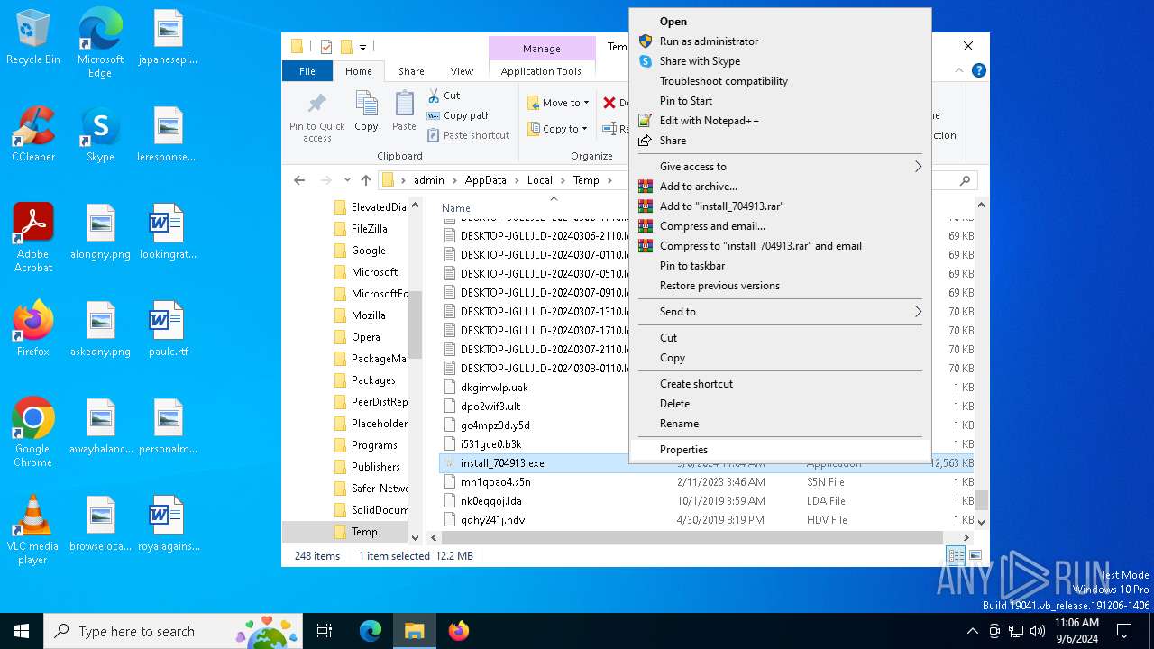Select FileZilla folder in tree
The width and height of the screenshot is (1154, 649).
coord(369,228)
